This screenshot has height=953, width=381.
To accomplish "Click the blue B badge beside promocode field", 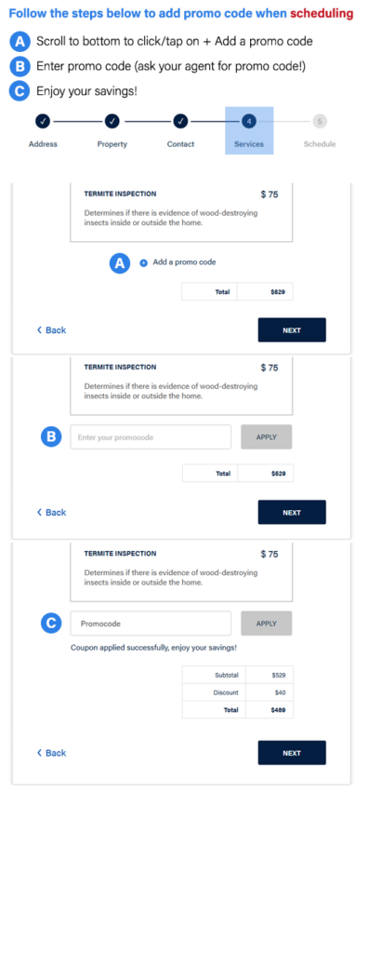I will [x=51, y=436].
